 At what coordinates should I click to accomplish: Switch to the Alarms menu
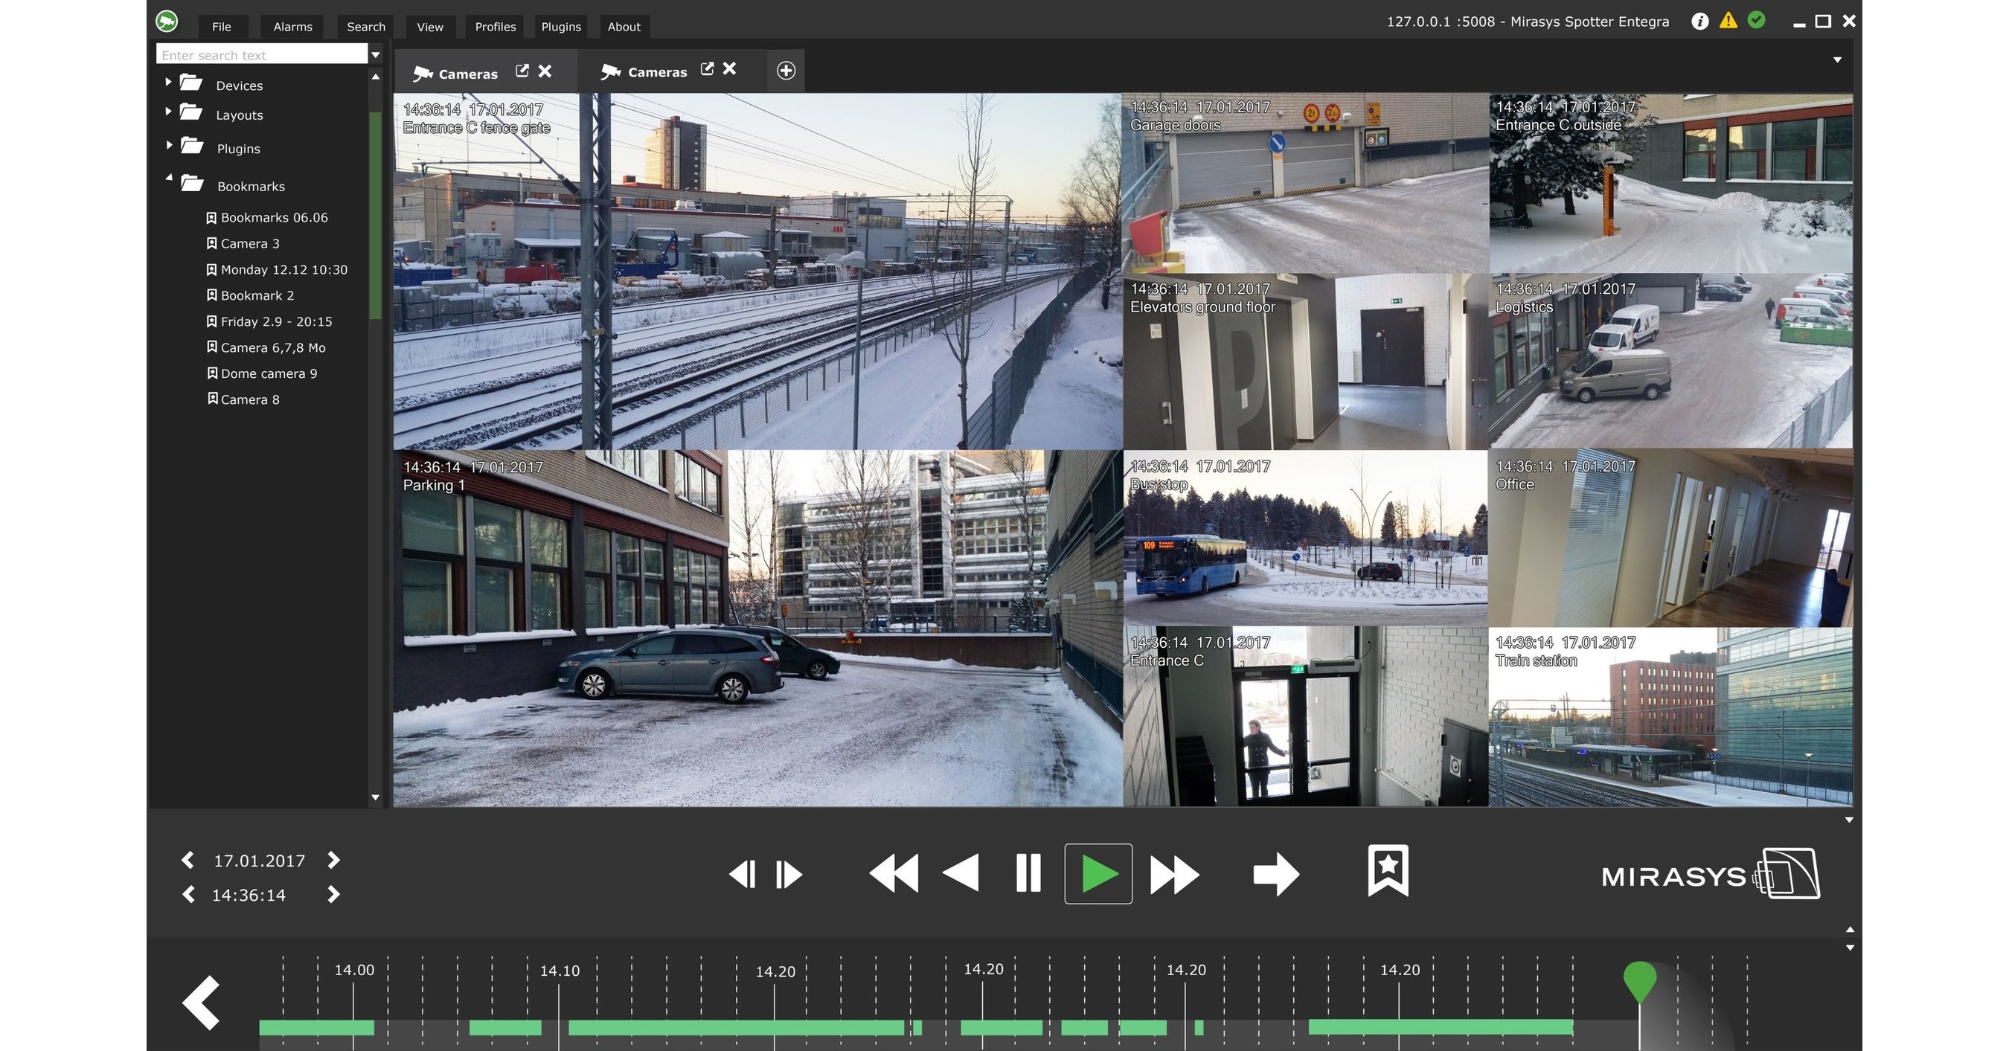click(292, 26)
